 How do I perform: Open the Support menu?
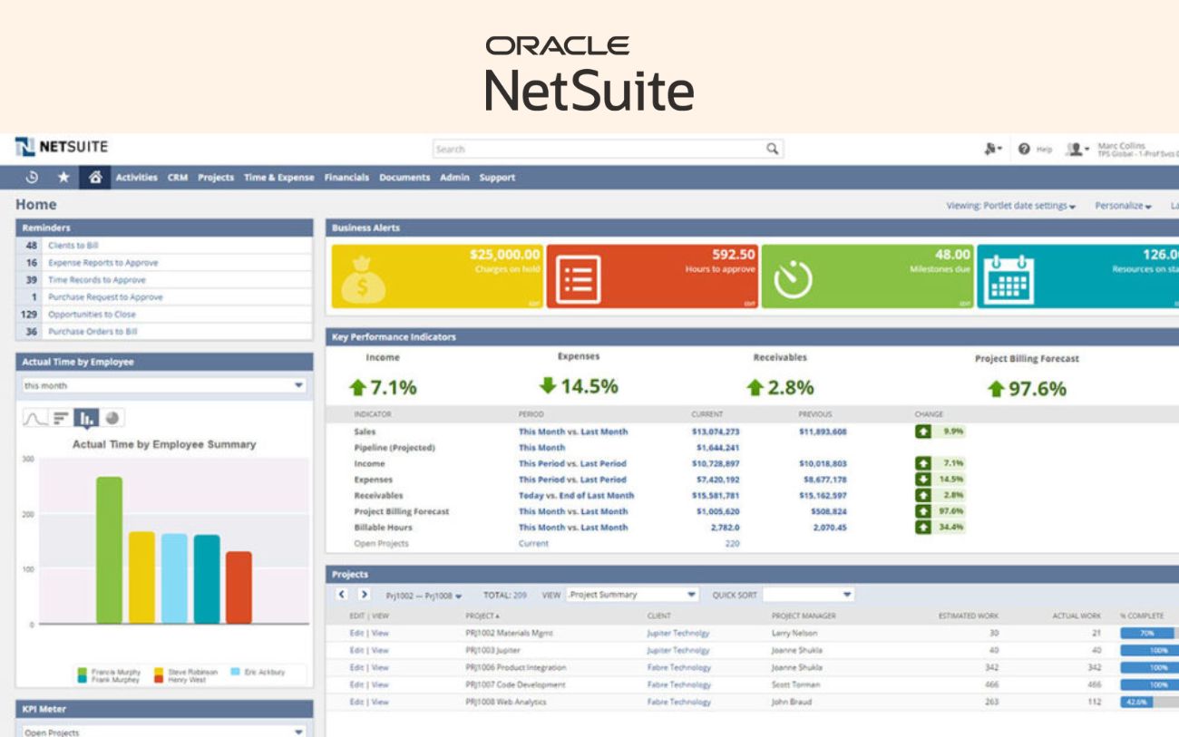(x=497, y=178)
